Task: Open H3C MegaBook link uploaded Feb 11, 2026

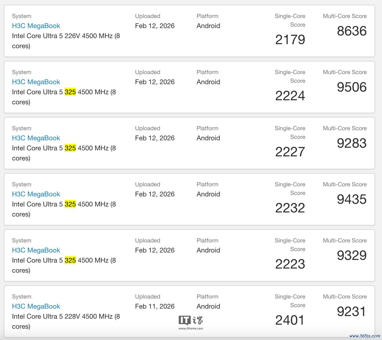Action: coord(36,306)
